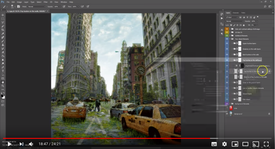Viewport: 275px width, 149px height.
Task: Hide the Grass on the ground layers
Action: tap(227, 83)
